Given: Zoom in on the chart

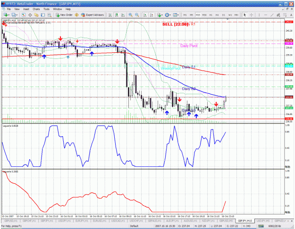Looking at the screenshot, I should click(x=130, y=15).
